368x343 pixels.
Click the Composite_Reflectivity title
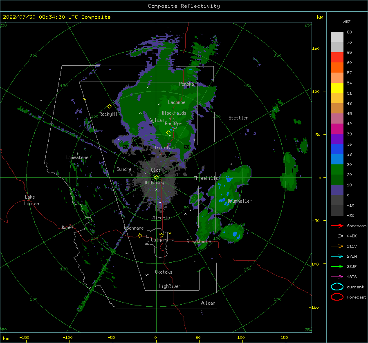tap(184, 6)
